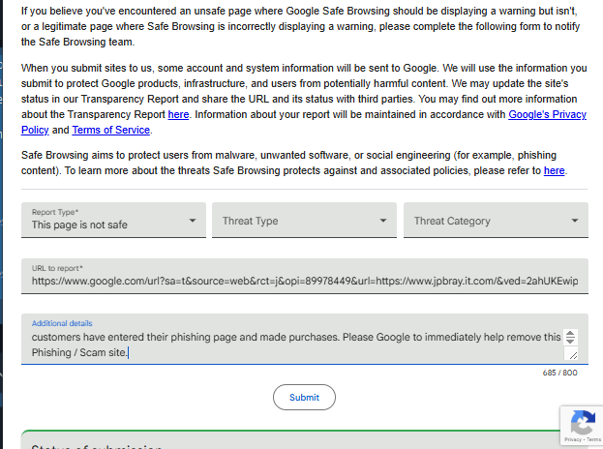Screen dimensions: 603x449
Task: Click the textarea resize handle icon
Action: [573, 355]
